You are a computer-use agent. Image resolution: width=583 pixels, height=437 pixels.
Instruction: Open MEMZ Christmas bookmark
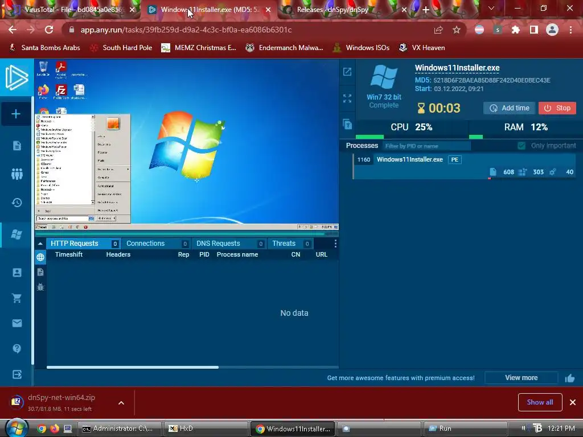[x=199, y=48]
